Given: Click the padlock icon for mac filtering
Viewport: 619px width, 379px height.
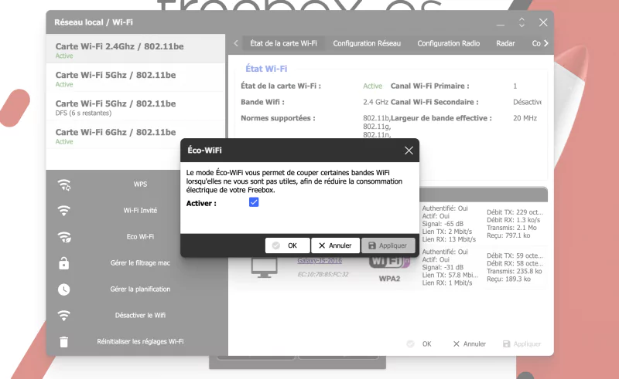Looking at the screenshot, I should point(64,262).
